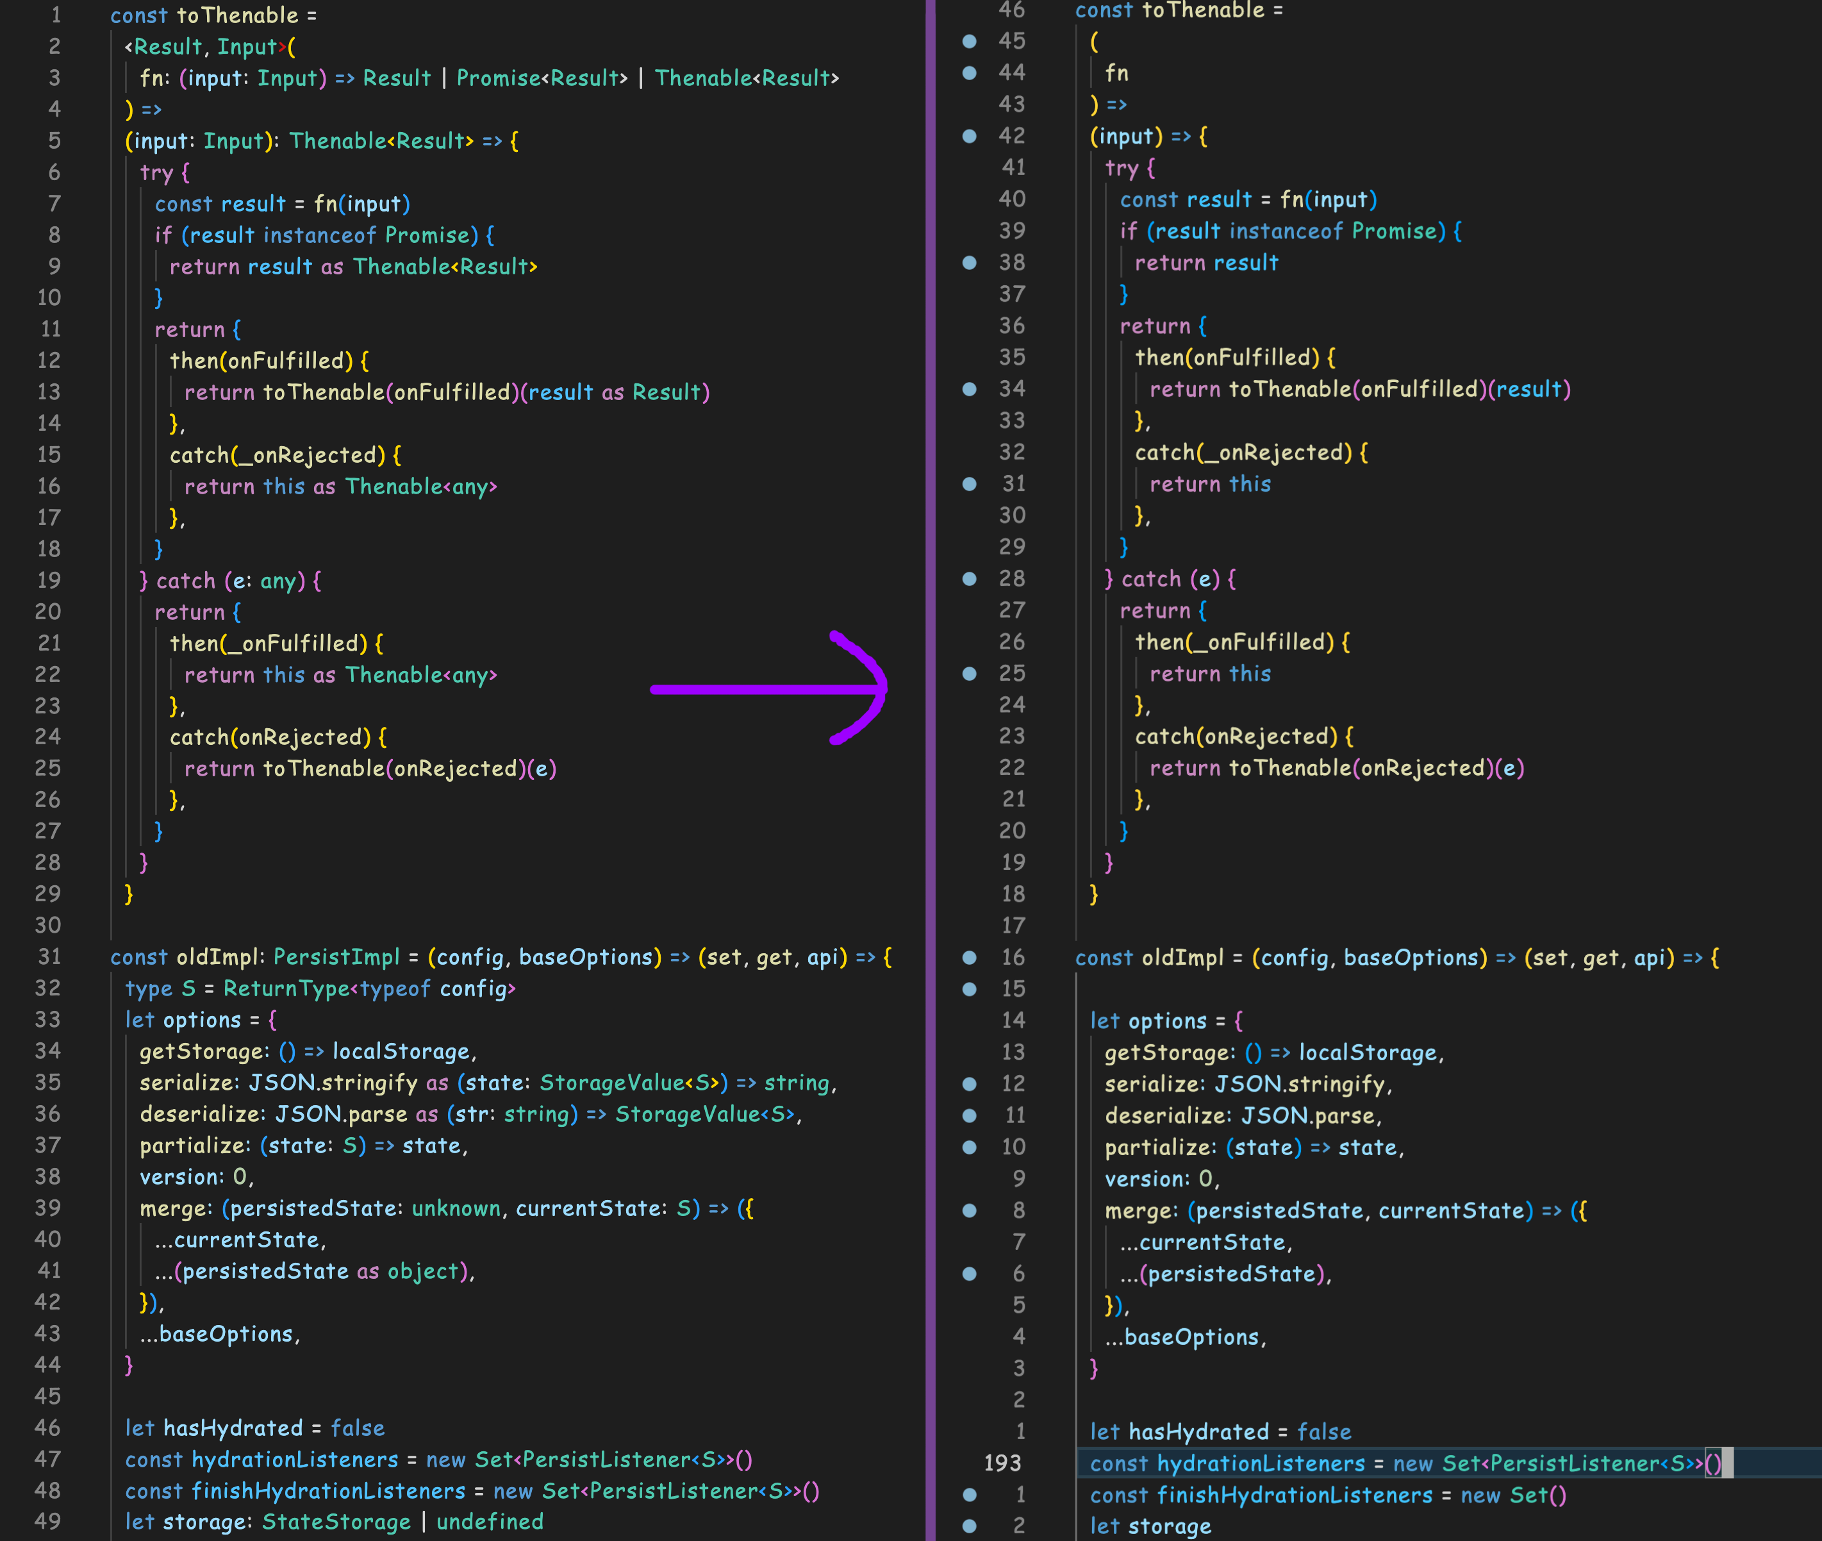Click line number 31 in left pane
This screenshot has width=1822, height=1541.
(x=50, y=956)
